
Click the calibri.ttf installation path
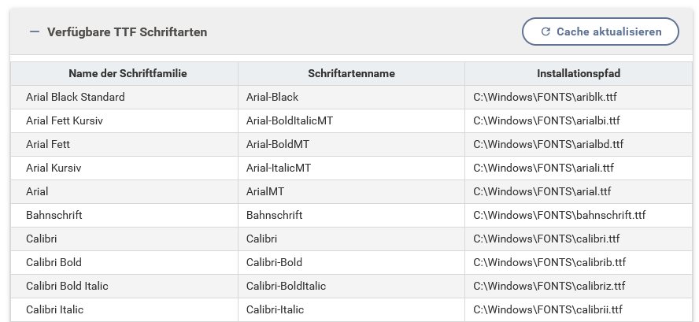click(546, 239)
